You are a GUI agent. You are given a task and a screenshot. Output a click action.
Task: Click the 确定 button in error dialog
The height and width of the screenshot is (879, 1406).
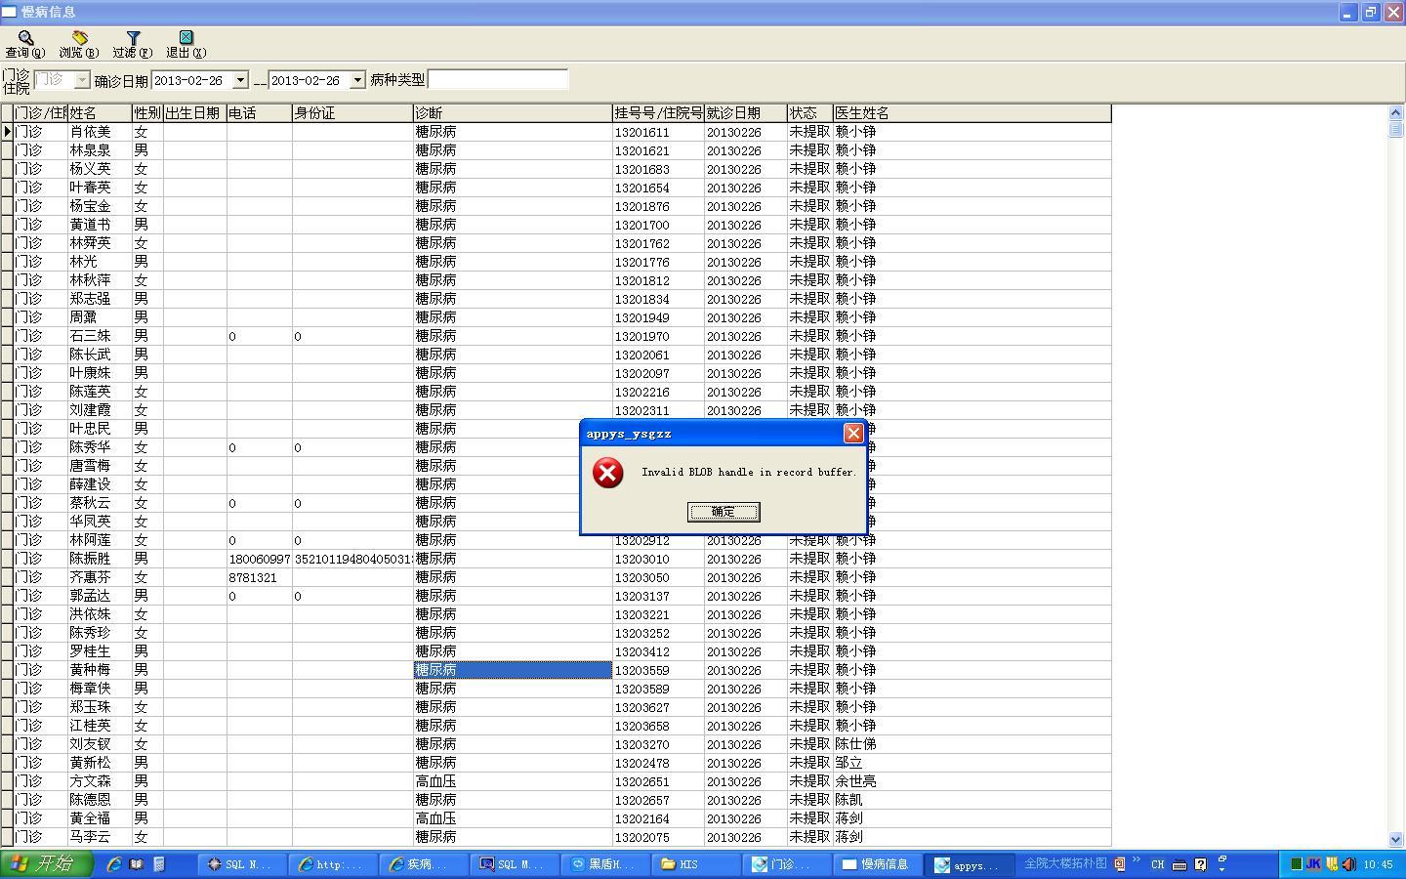(724, 512)
